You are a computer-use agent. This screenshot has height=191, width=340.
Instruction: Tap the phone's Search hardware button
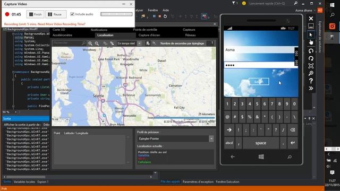click(290, 157)
